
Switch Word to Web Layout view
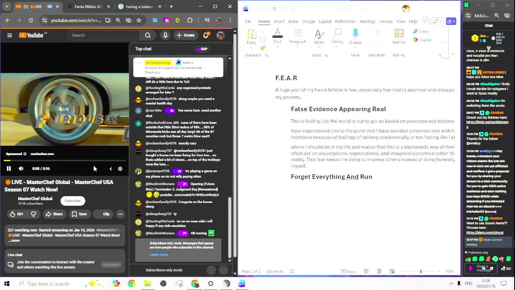tap(392, 271)
